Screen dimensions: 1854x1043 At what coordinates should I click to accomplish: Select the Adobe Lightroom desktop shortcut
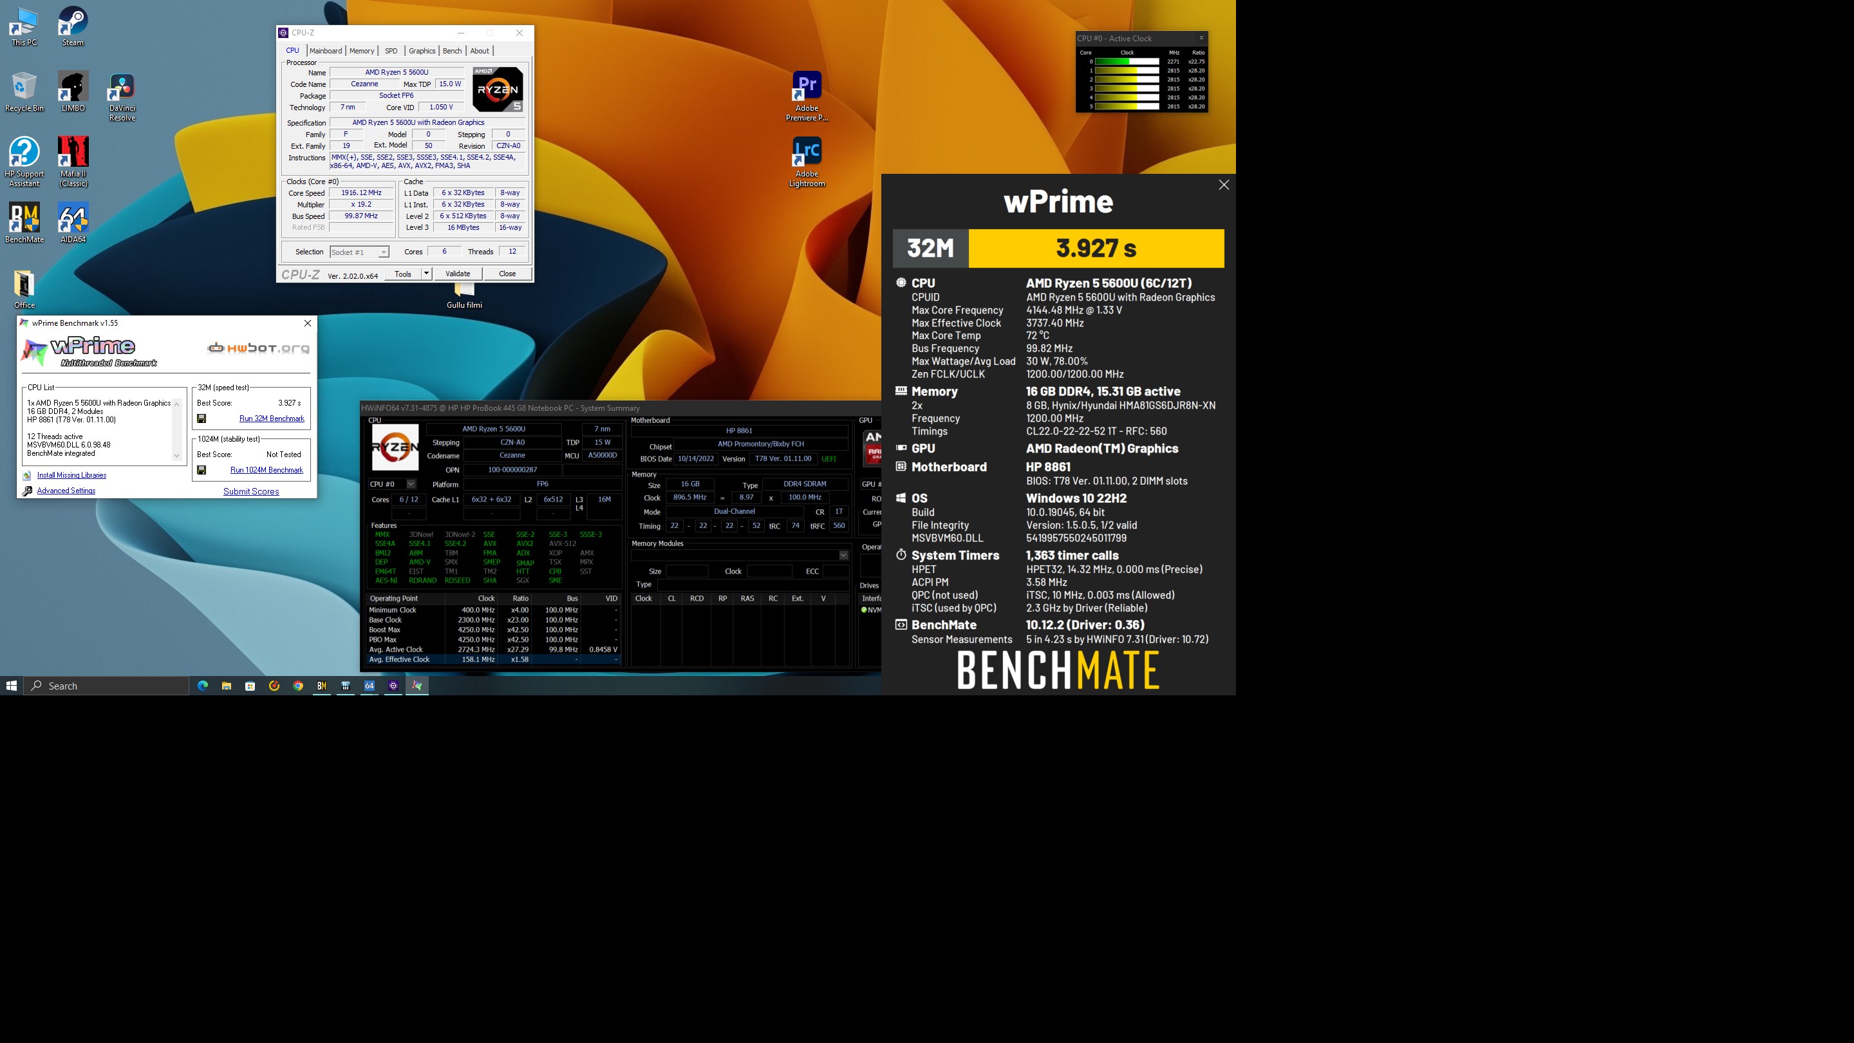pyautogui.click(x=807, y=163)
